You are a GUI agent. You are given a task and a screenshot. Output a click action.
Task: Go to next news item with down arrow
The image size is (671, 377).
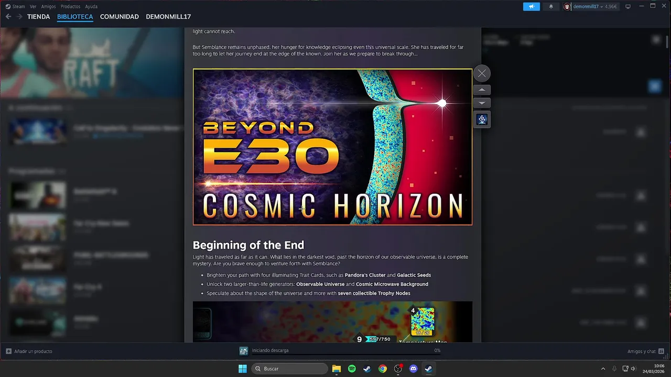tap(482, 103)
